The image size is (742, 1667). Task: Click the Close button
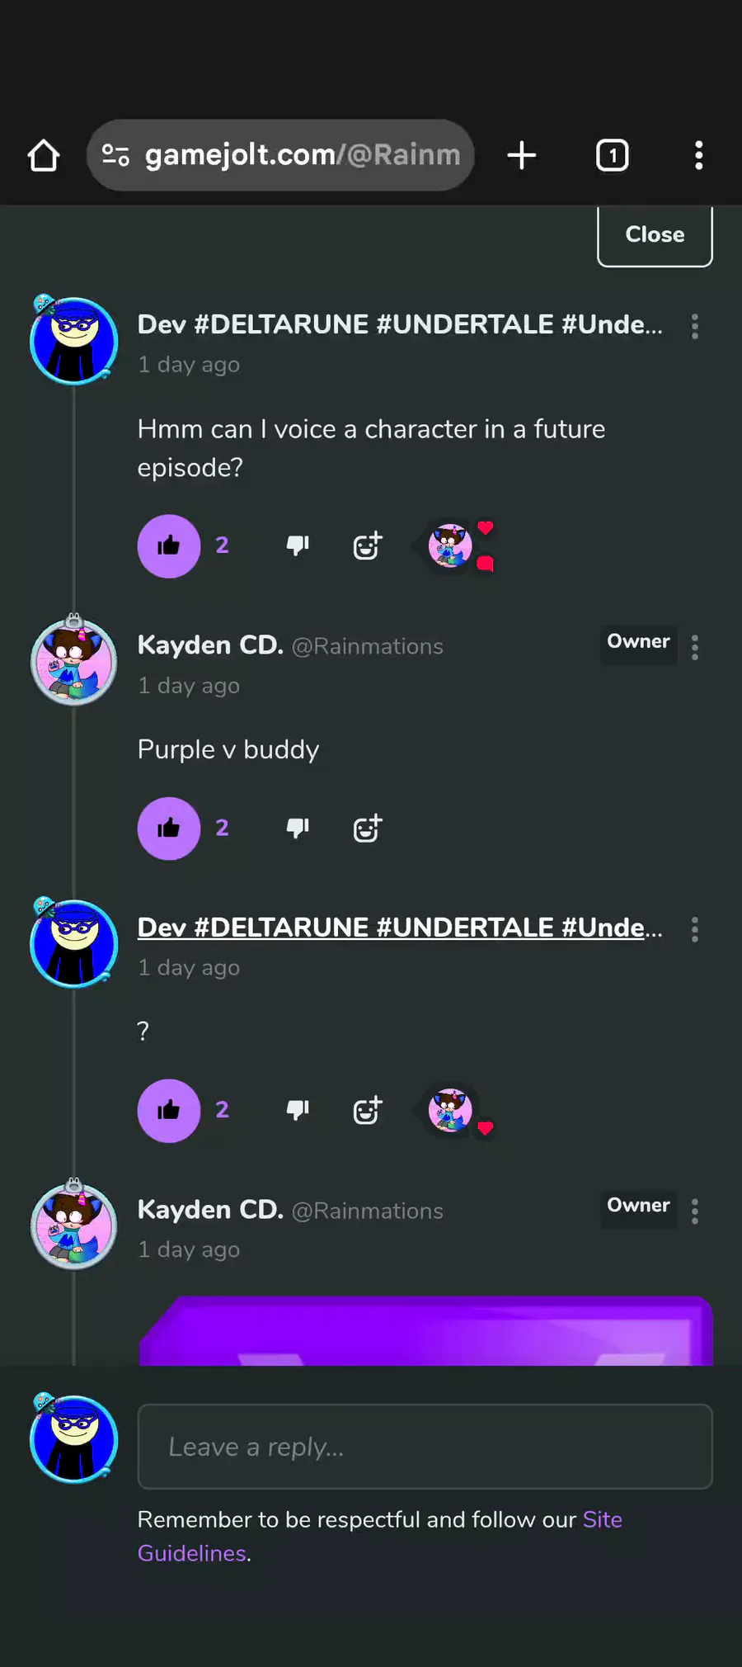(655, 235)
